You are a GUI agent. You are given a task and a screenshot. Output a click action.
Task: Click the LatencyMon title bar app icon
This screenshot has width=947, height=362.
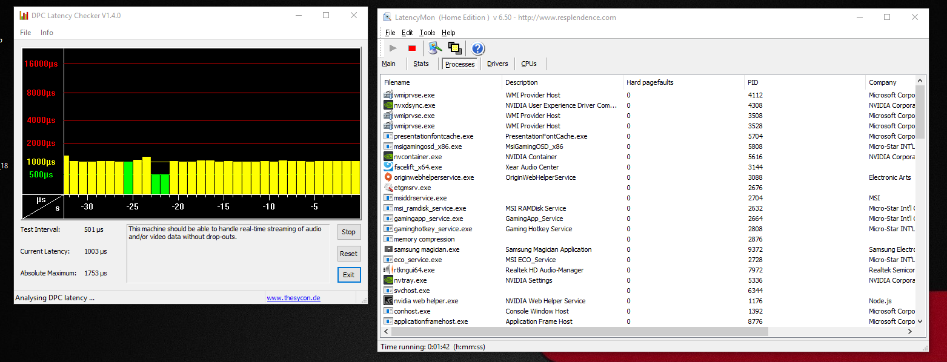point(387,17)
